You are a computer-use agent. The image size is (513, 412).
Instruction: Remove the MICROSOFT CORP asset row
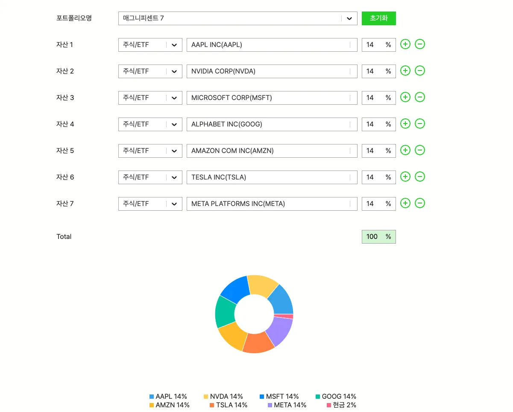(x=420, y=97)
